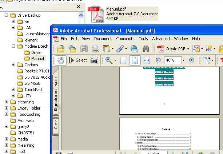Expand the TouchPad folder
Image resolution: width=223 pixels, height=154 pixels.
(x=13, y=90)
